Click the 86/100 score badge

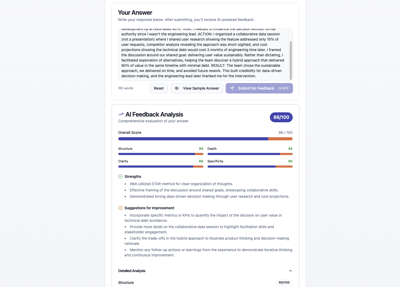[281, 117]
